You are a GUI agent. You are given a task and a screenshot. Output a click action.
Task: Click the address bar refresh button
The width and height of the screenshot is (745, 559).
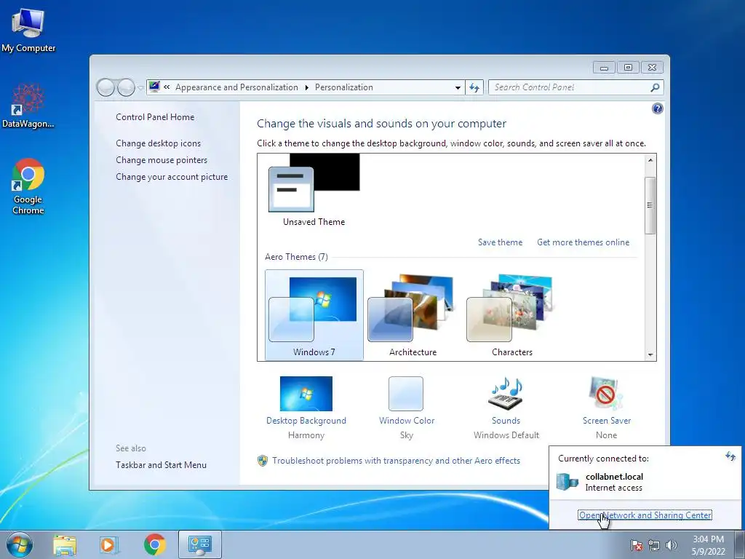click(x=474, y=87)
